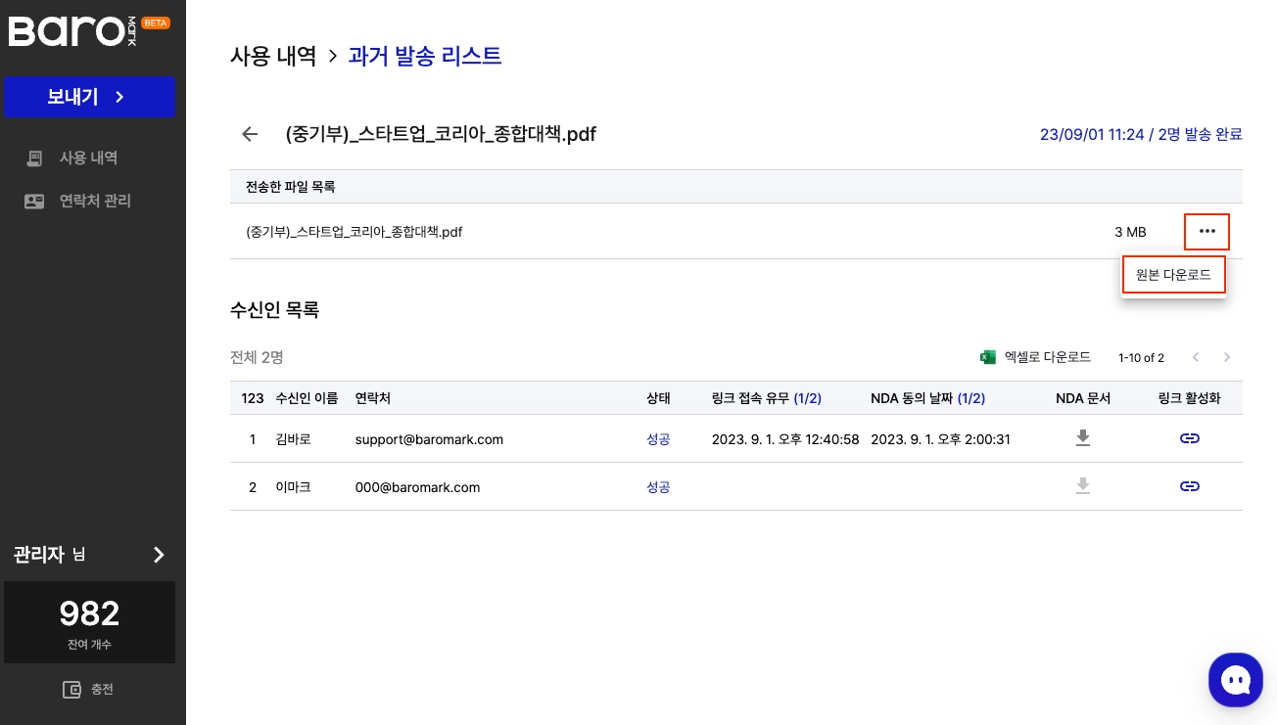Open the chat support bubble

pyautogui.click(x=1236, y=679)
